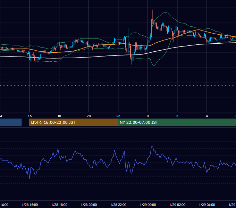This screenshot has width=236, height=208.
Task: Click the 1/28 22:00 date label
Action: (x=118, y=205)
